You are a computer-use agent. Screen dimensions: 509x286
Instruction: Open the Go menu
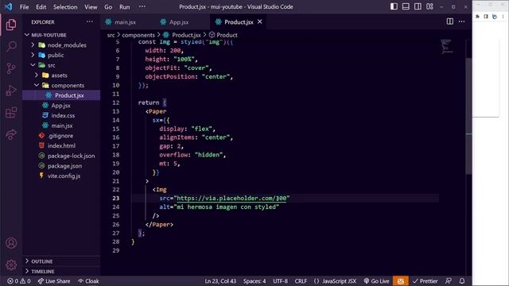click(108, 7)
